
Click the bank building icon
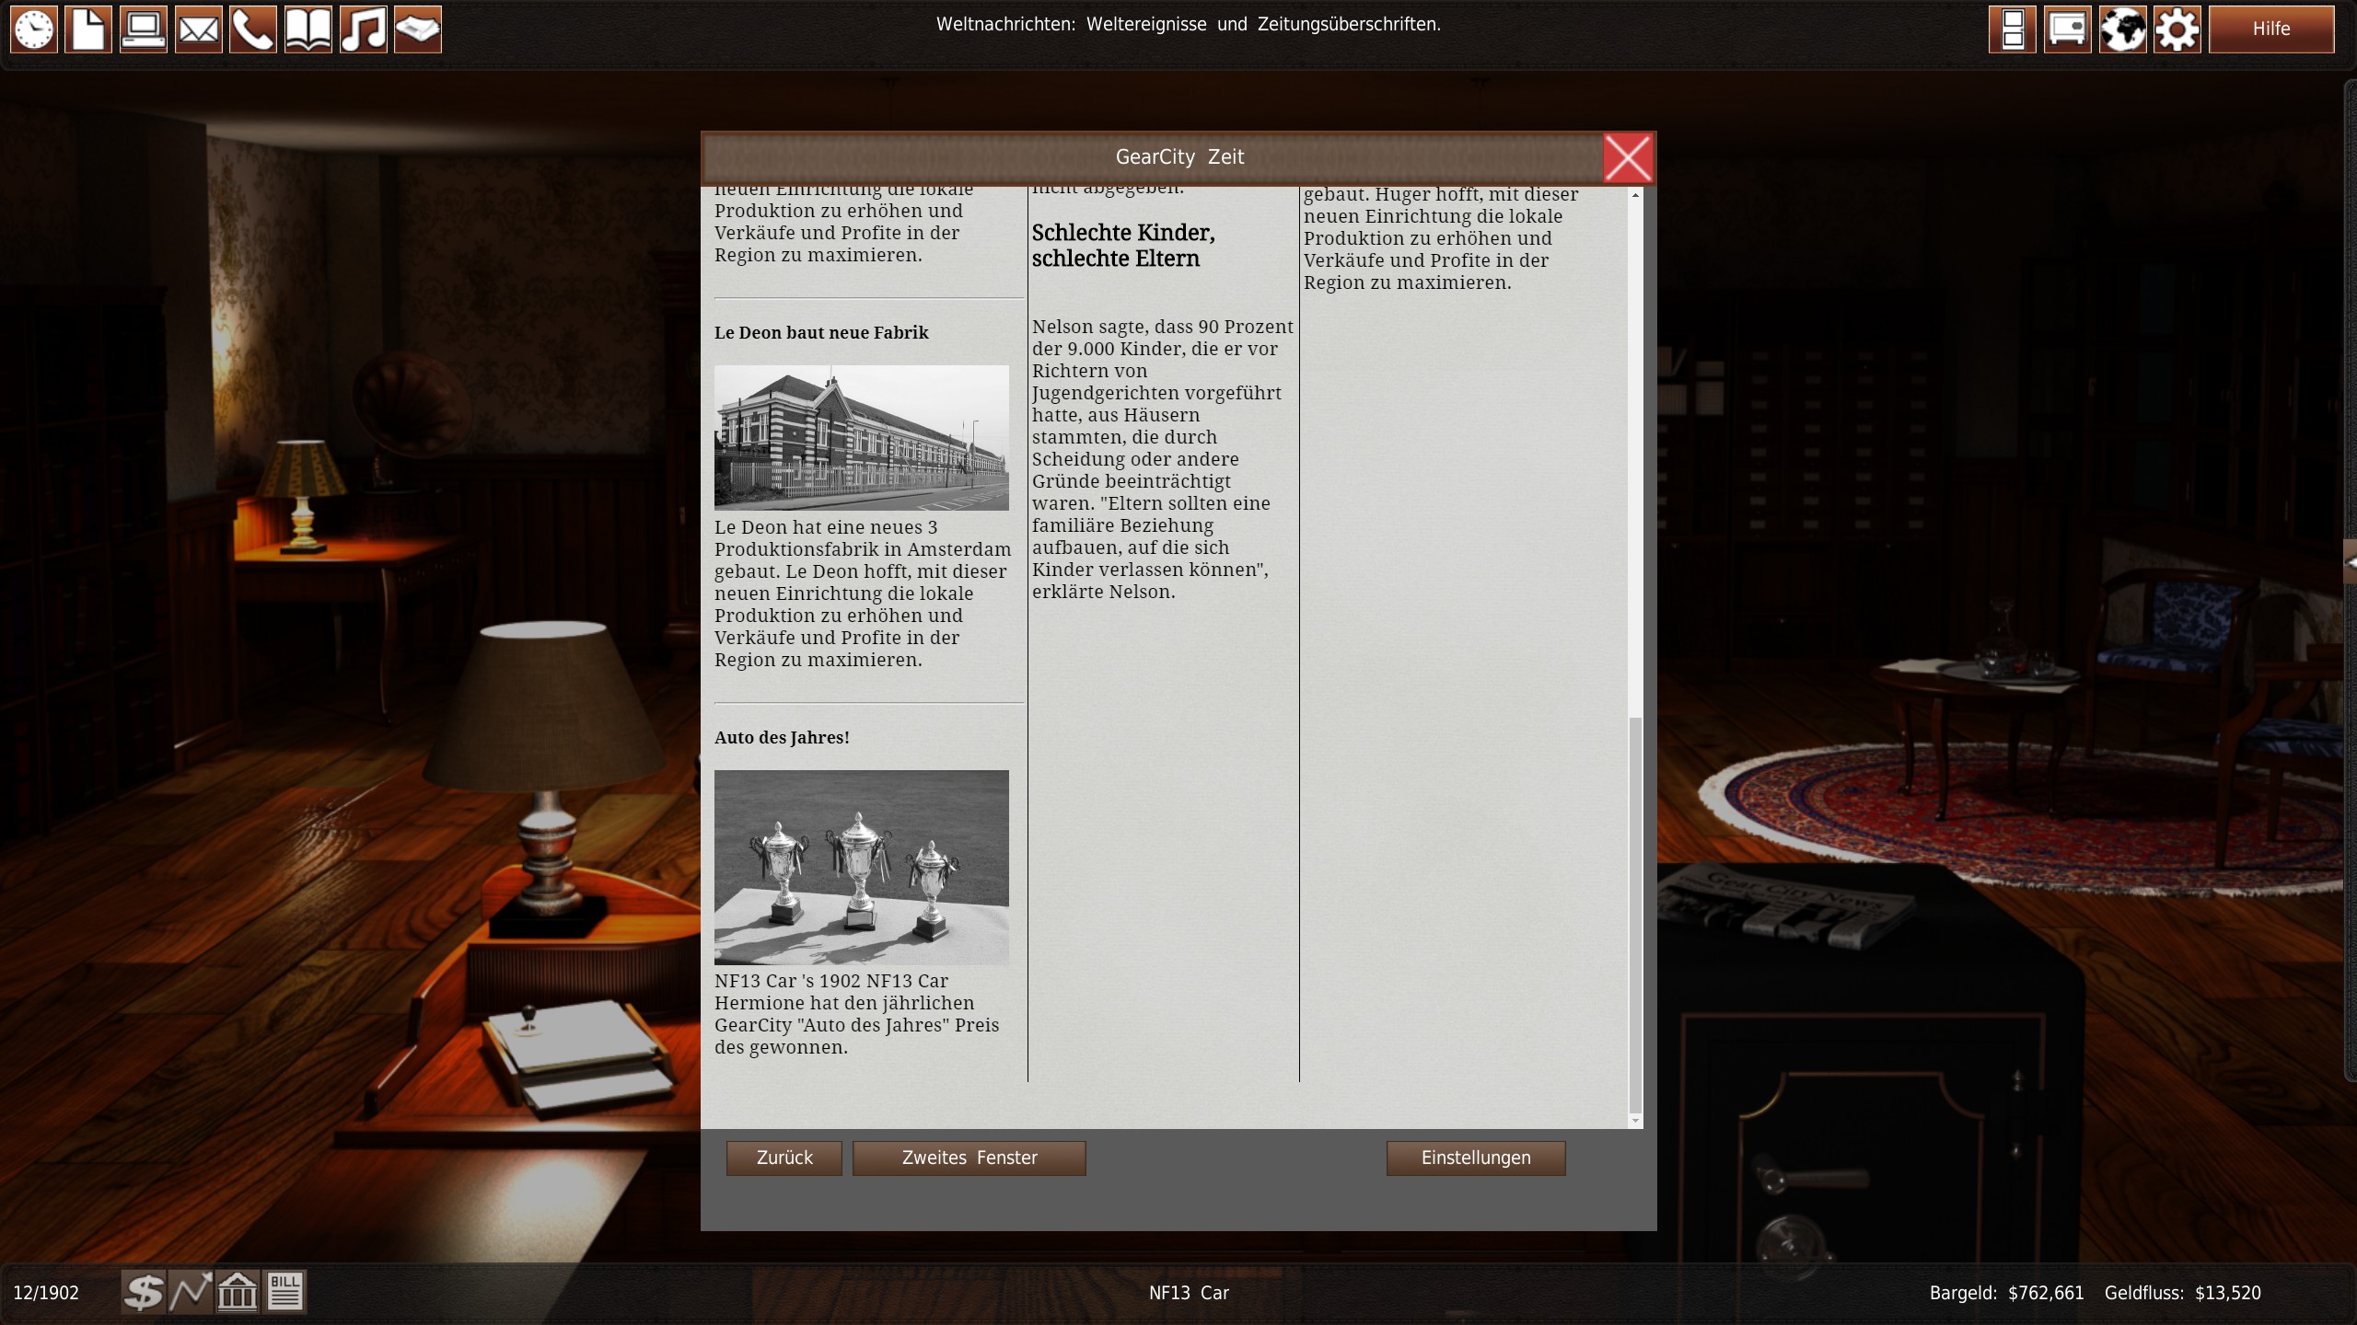pos(238,1292)
